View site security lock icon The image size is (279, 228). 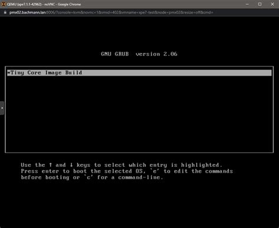coord(5,12)
